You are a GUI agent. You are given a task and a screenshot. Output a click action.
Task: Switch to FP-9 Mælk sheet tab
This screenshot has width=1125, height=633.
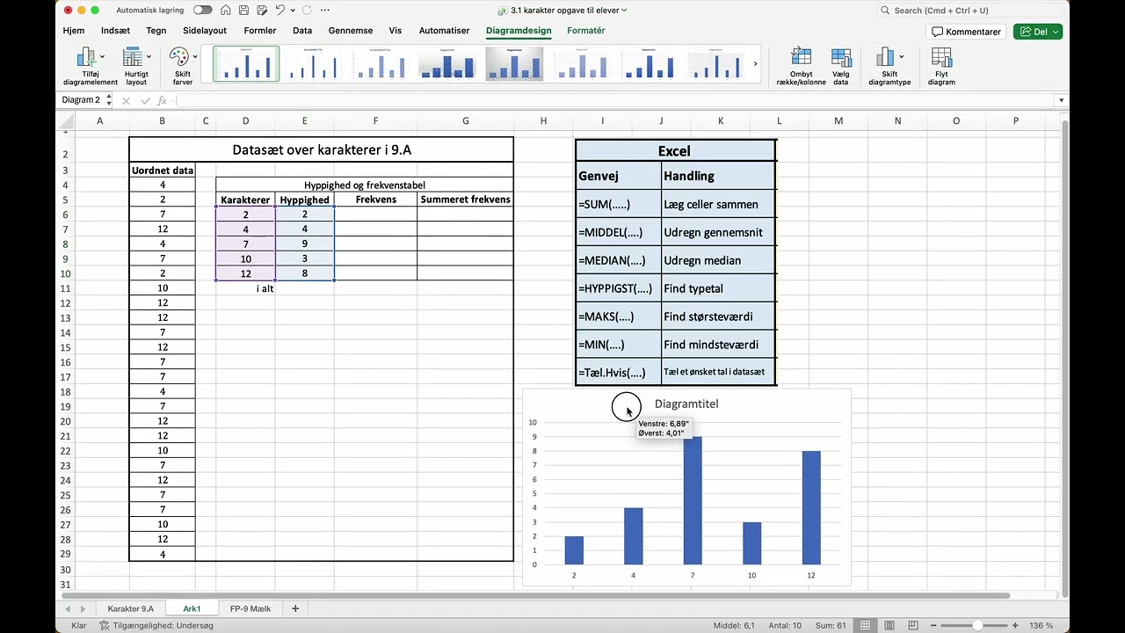tap(250, 608)
